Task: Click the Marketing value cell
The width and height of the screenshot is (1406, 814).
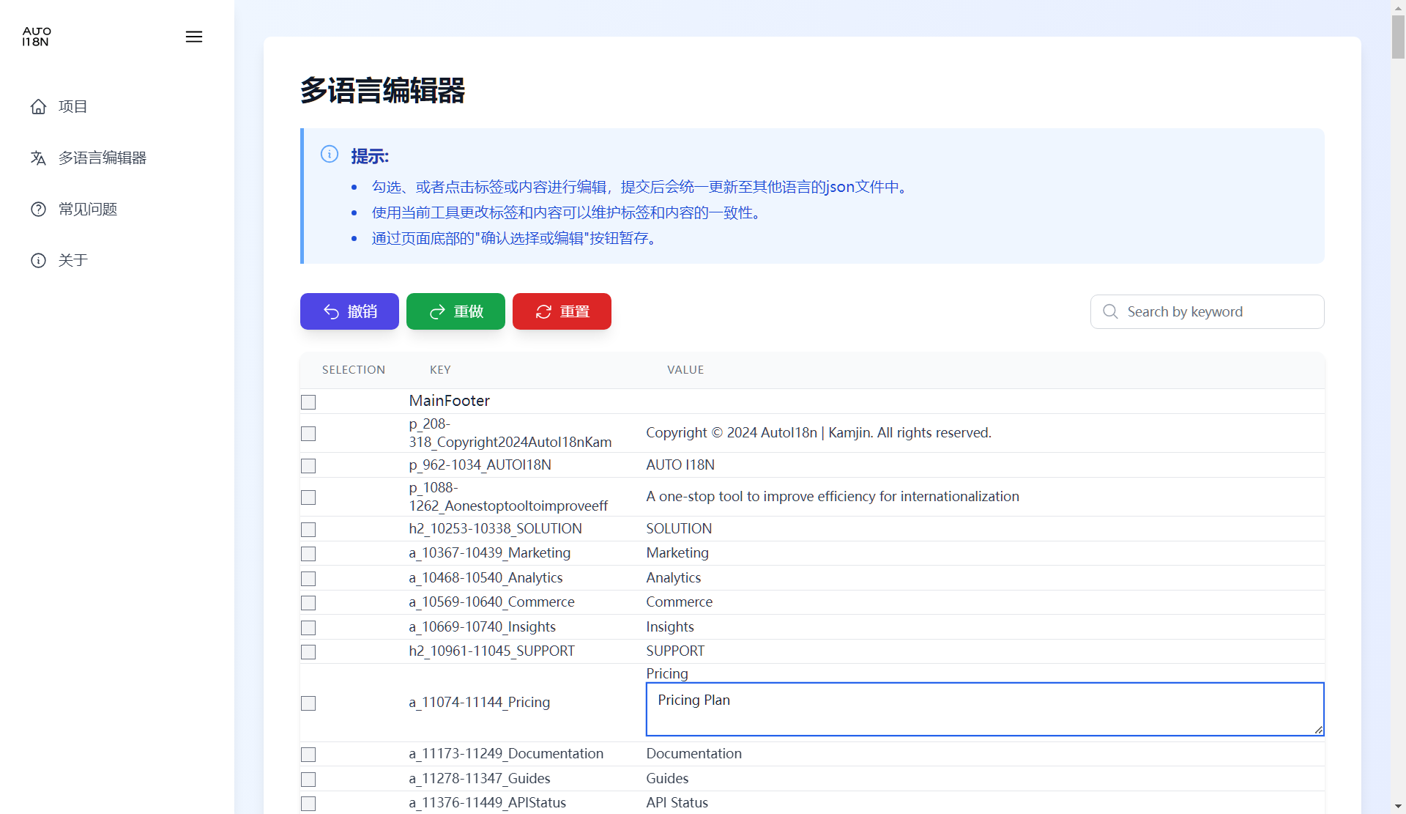Action: [677, 553]
